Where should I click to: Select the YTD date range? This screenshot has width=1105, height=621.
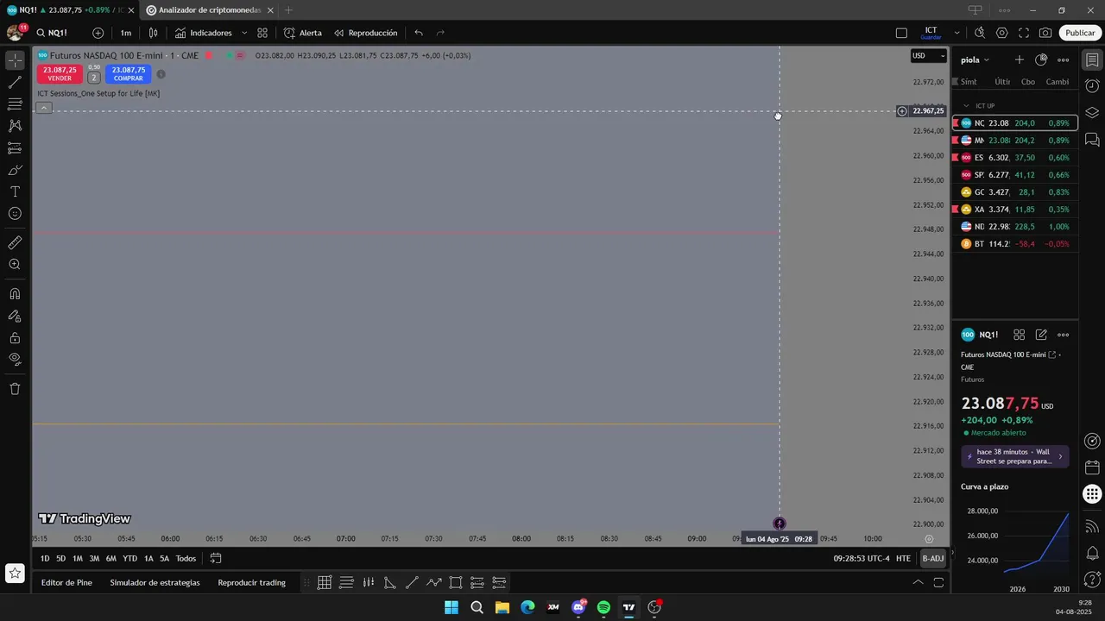pyautogui.click(x=129, y=559)
